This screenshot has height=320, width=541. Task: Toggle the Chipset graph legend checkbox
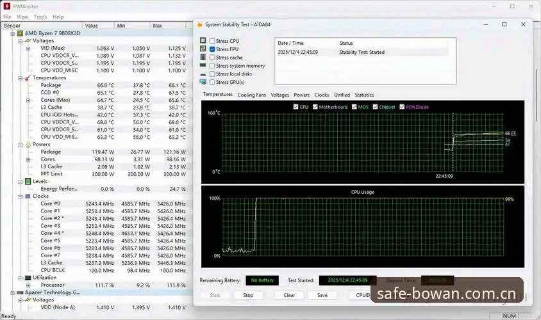[375, 107]
